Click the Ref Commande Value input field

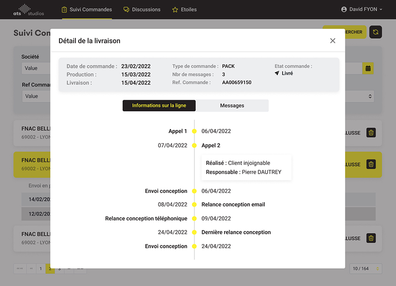coord(36,96)
